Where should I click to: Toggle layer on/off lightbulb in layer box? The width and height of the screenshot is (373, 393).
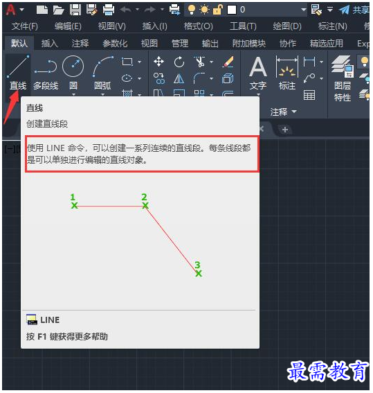pos(192,10)
